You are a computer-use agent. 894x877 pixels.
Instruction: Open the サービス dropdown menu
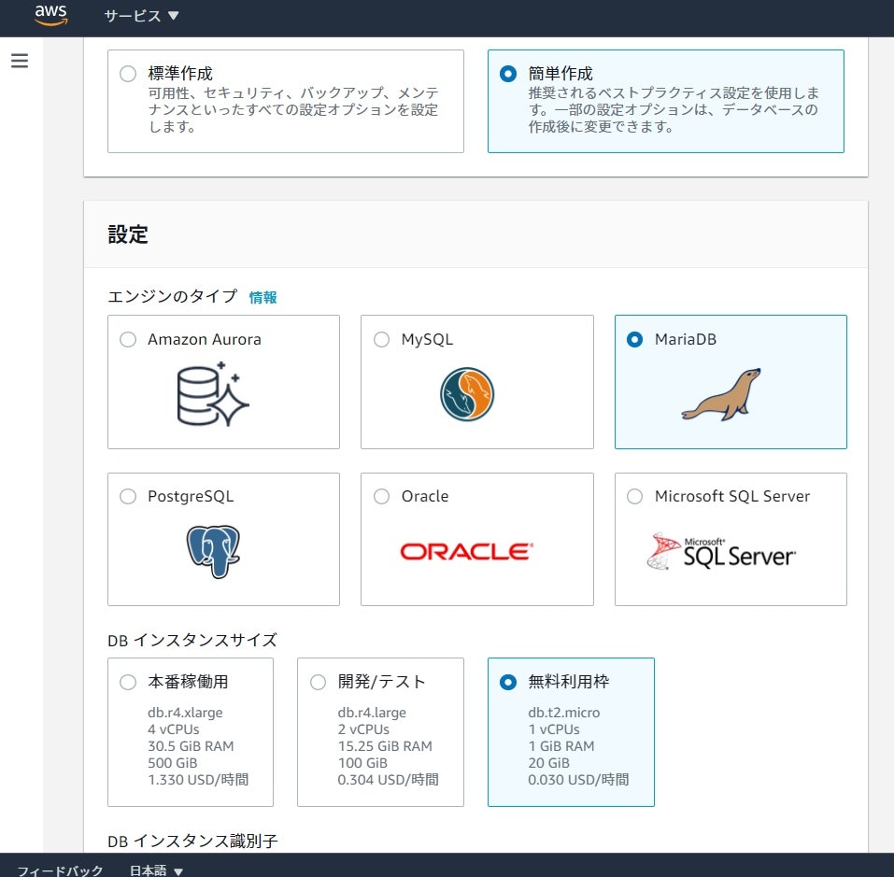141,16
